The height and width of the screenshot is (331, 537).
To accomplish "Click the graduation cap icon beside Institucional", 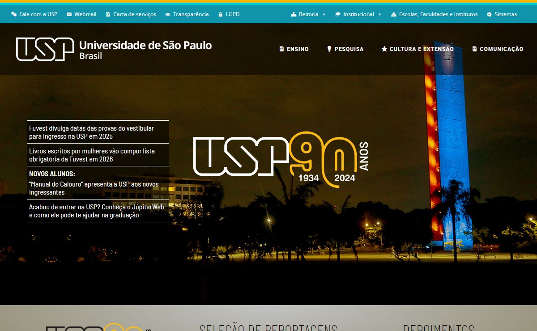I will point(338,14).
